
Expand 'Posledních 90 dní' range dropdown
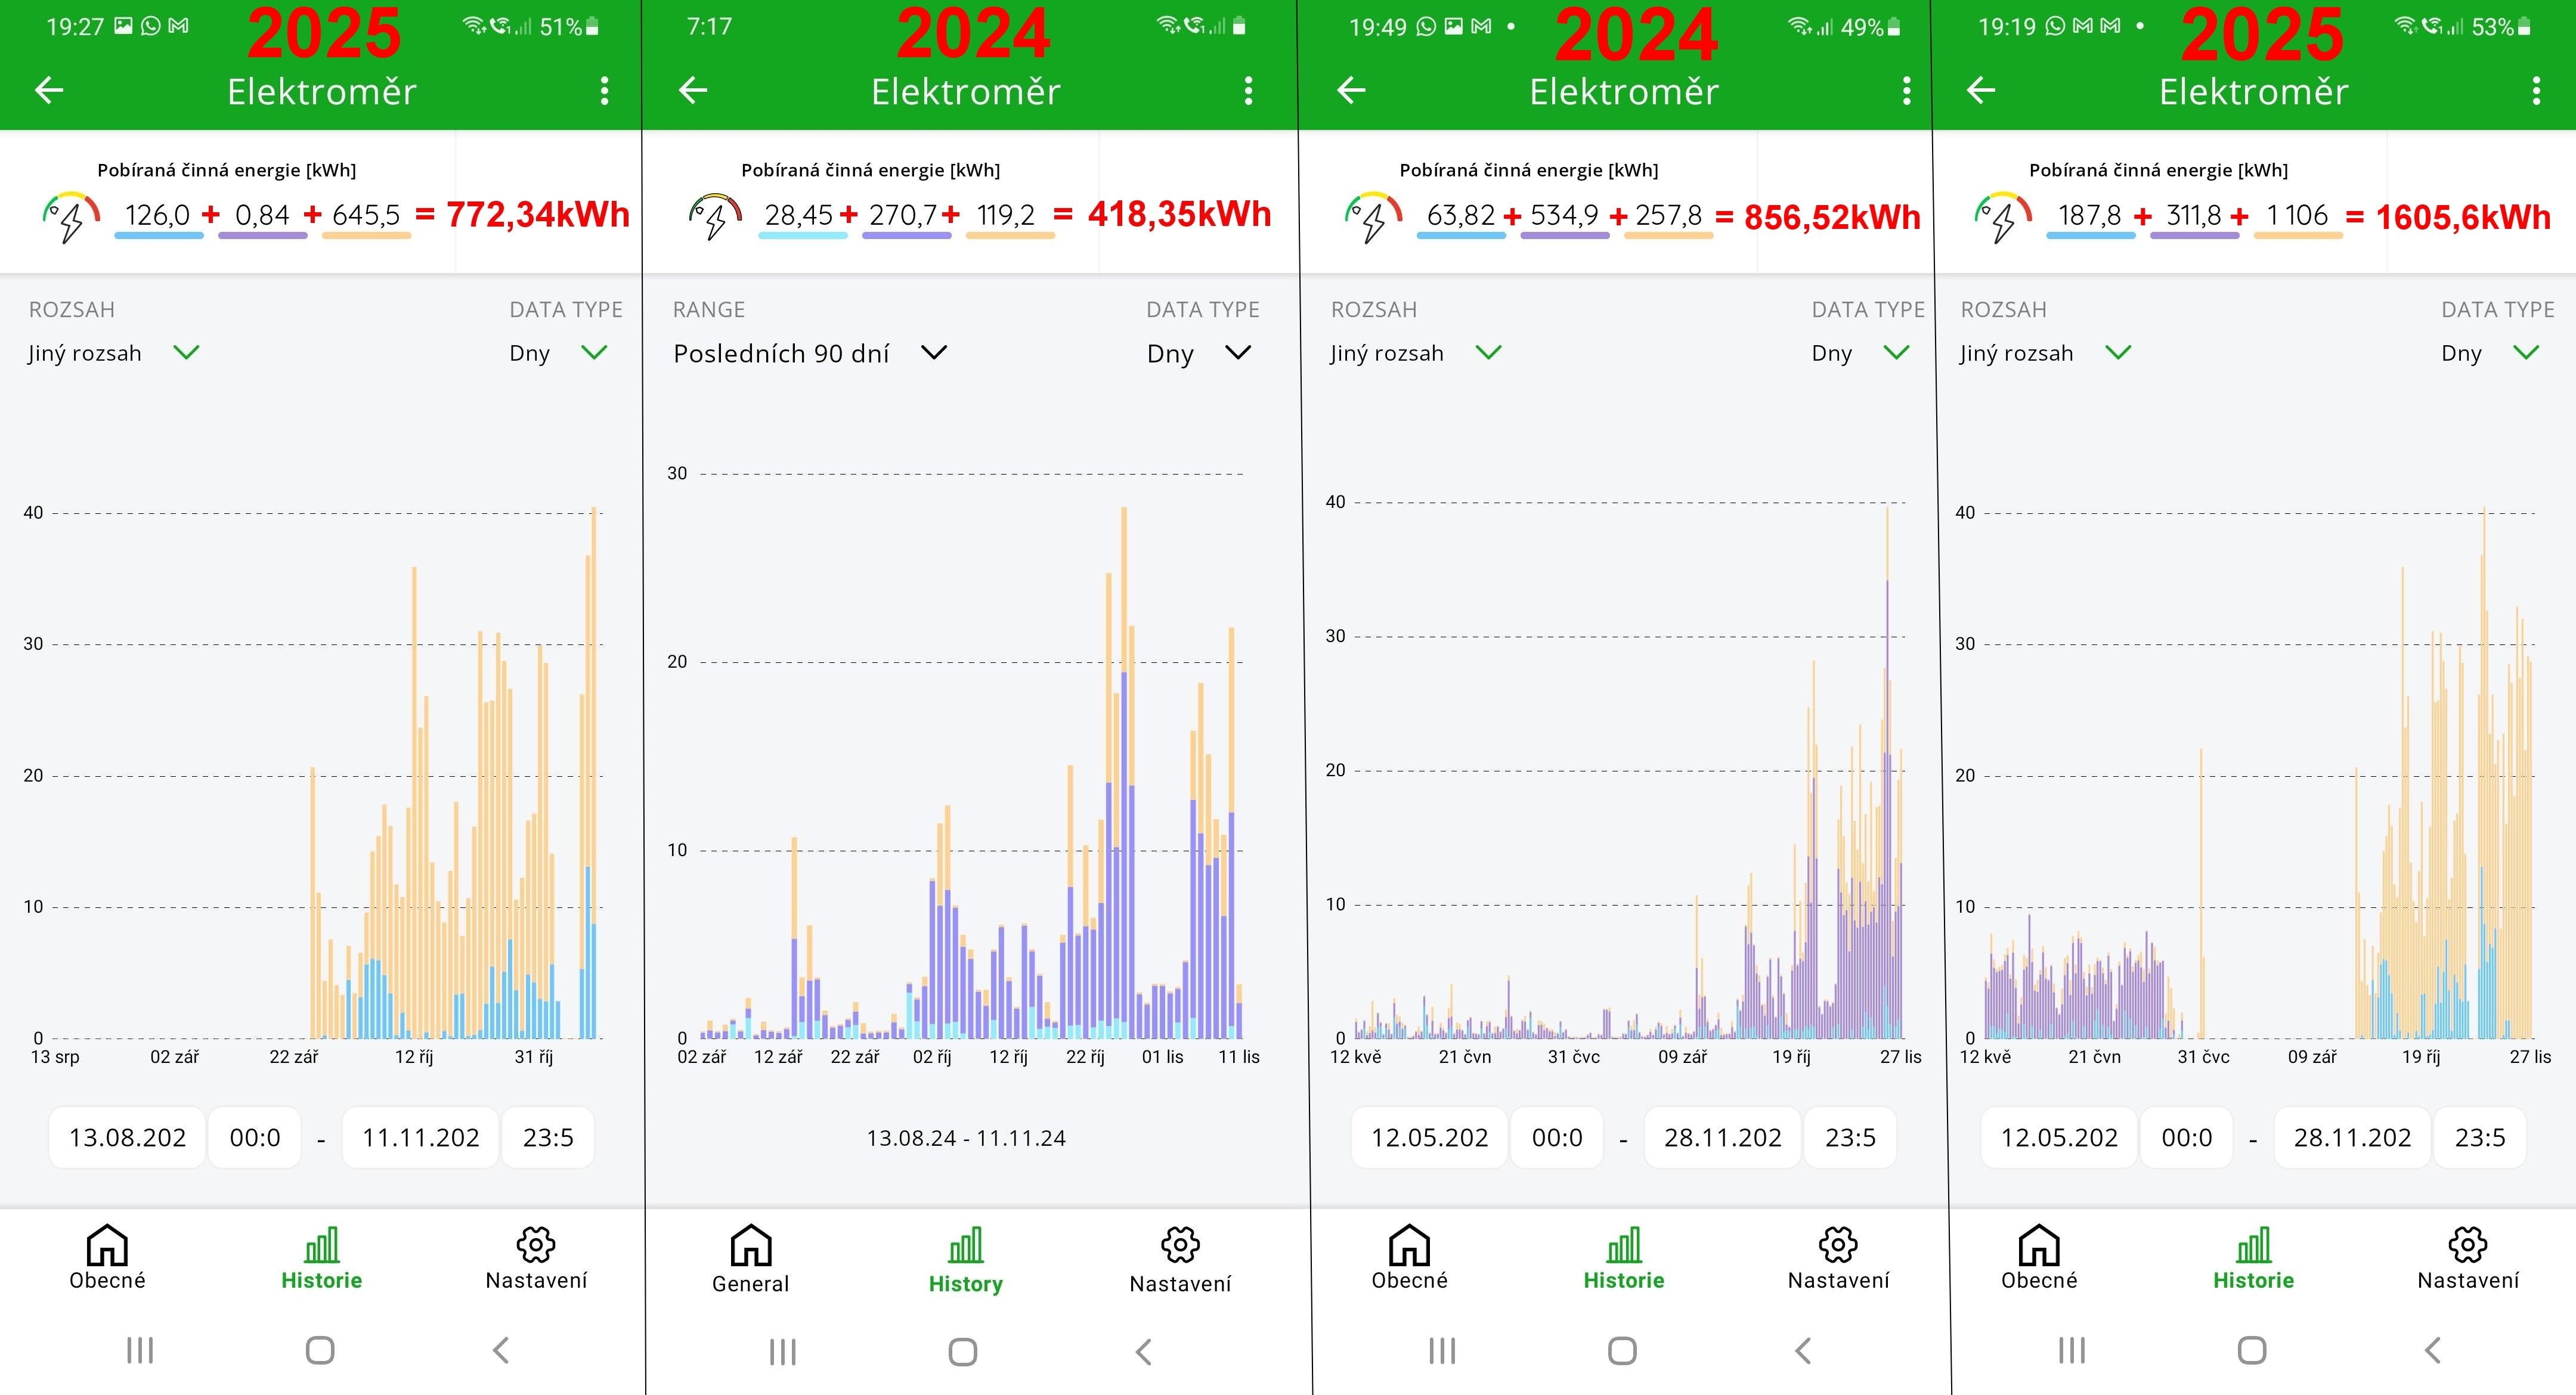(810, 353)
